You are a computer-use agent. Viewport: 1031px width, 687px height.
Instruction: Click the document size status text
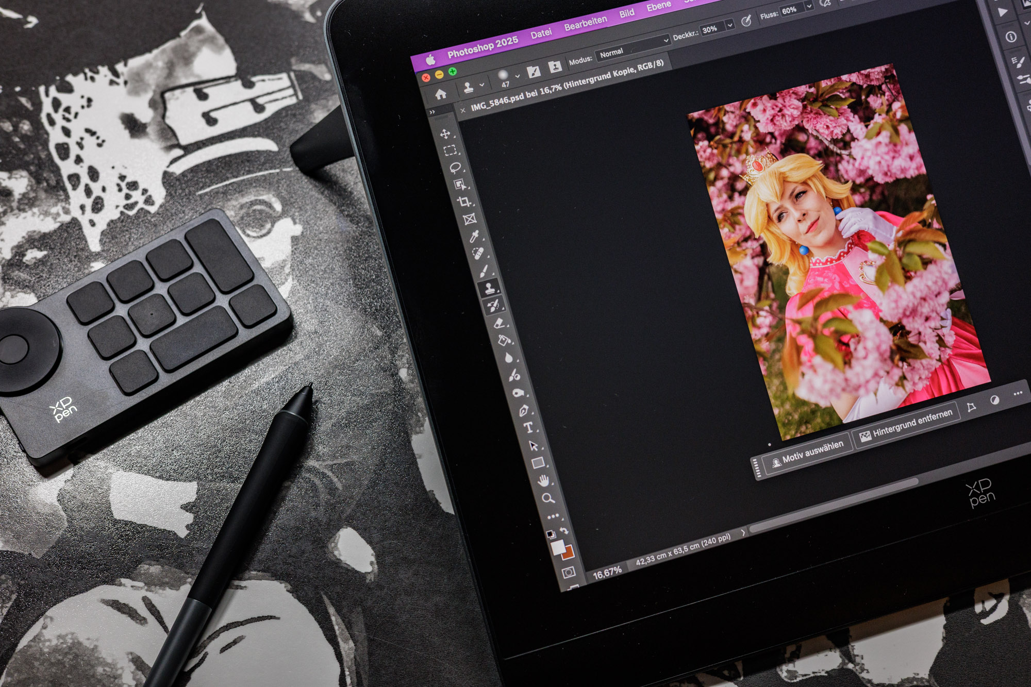pyautogui.click(x=683, y=549)
